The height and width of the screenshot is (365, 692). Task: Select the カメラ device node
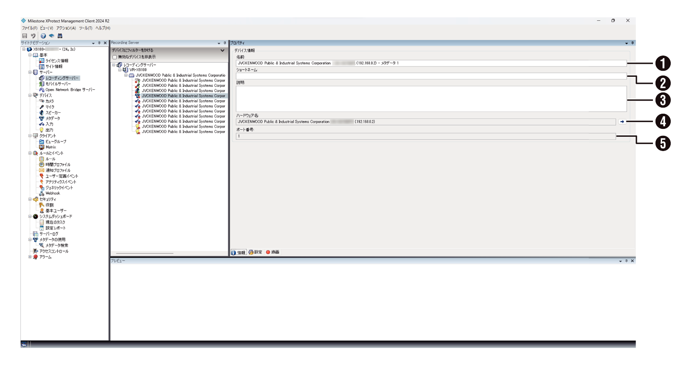pyautogui.click(x=50, y=101)
